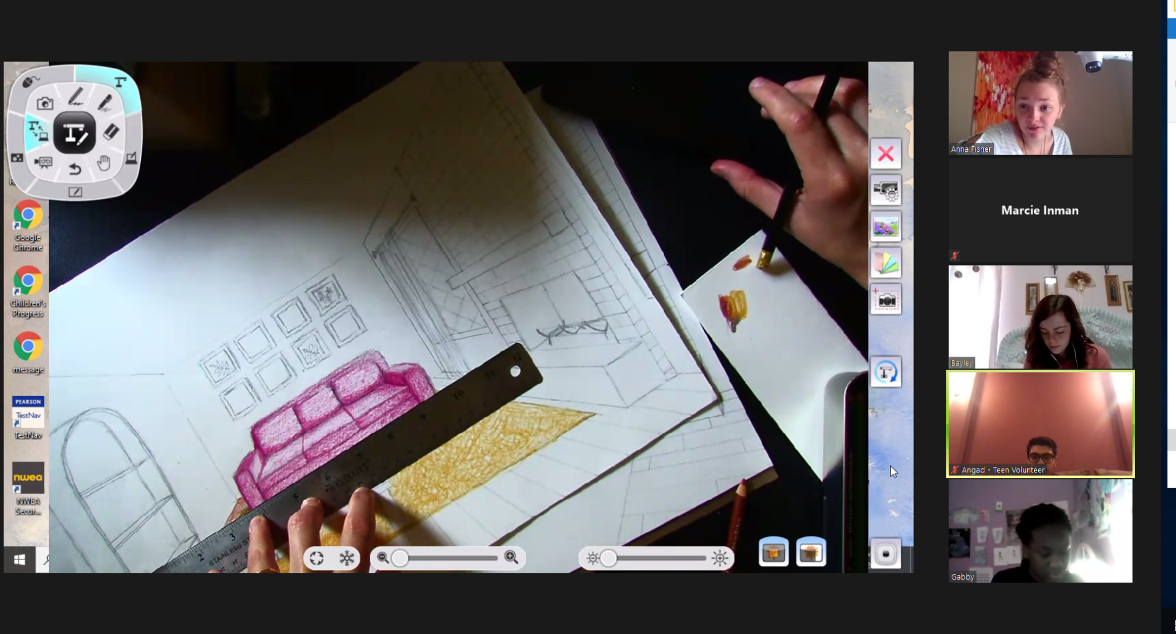Click the rotate camera image button
This screenshot has height=634, width=1176.
coord(886,372)
